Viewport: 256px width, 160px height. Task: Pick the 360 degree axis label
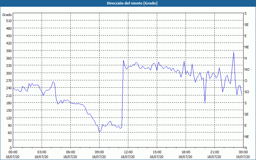click(9, 58)
